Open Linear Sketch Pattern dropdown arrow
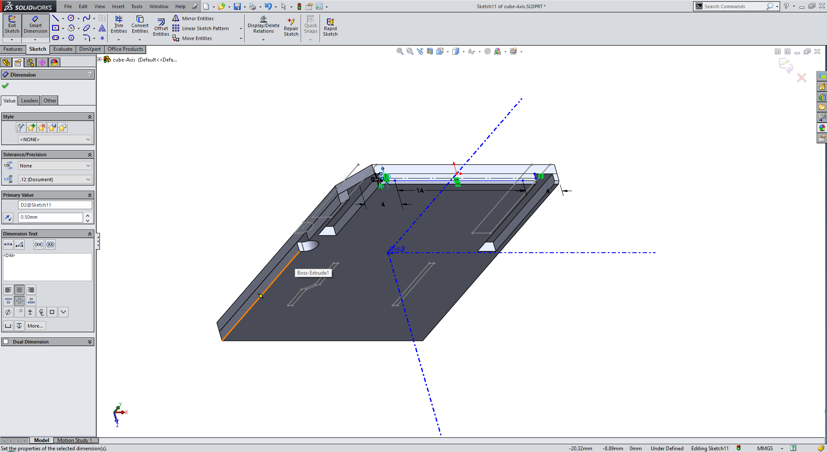827x452 pixels. coord(241,28)
